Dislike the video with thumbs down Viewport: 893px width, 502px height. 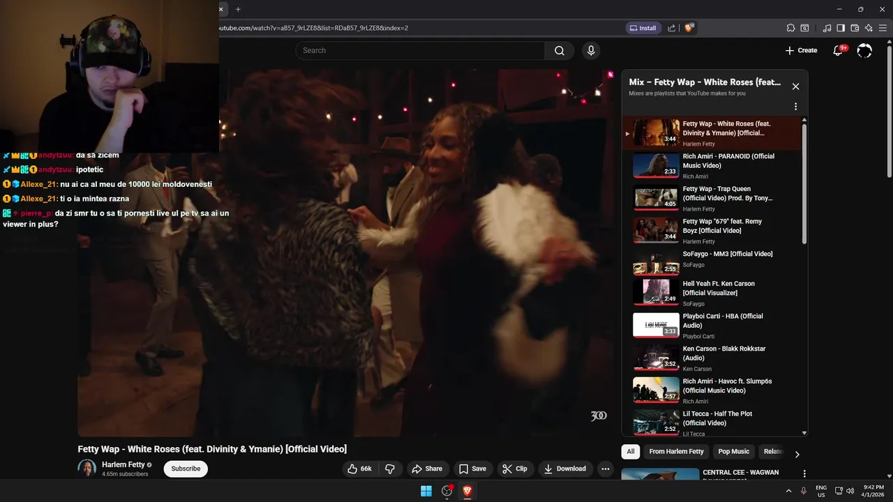390,469
